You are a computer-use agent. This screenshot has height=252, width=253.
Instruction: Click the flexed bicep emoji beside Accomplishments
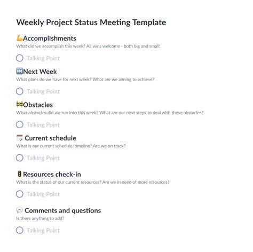pos(20,38)
